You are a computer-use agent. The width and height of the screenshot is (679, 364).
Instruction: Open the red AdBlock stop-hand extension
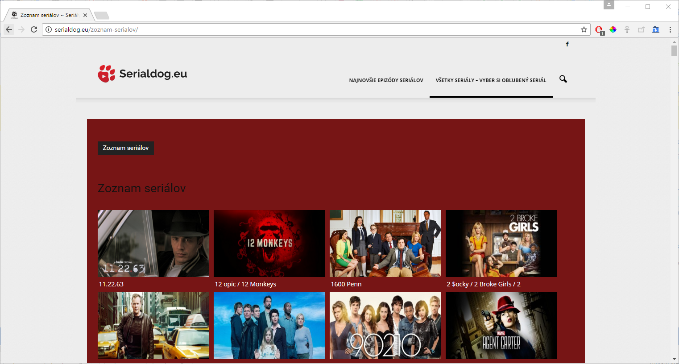click(x=599, y=30)
